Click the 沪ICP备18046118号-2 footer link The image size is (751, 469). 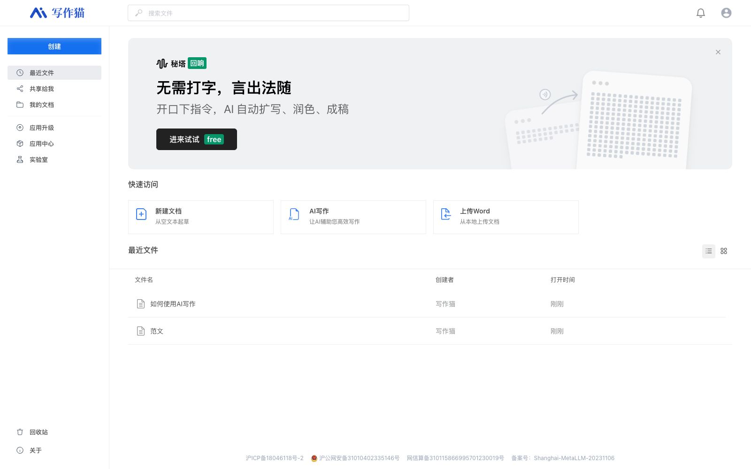click(275, 458)
